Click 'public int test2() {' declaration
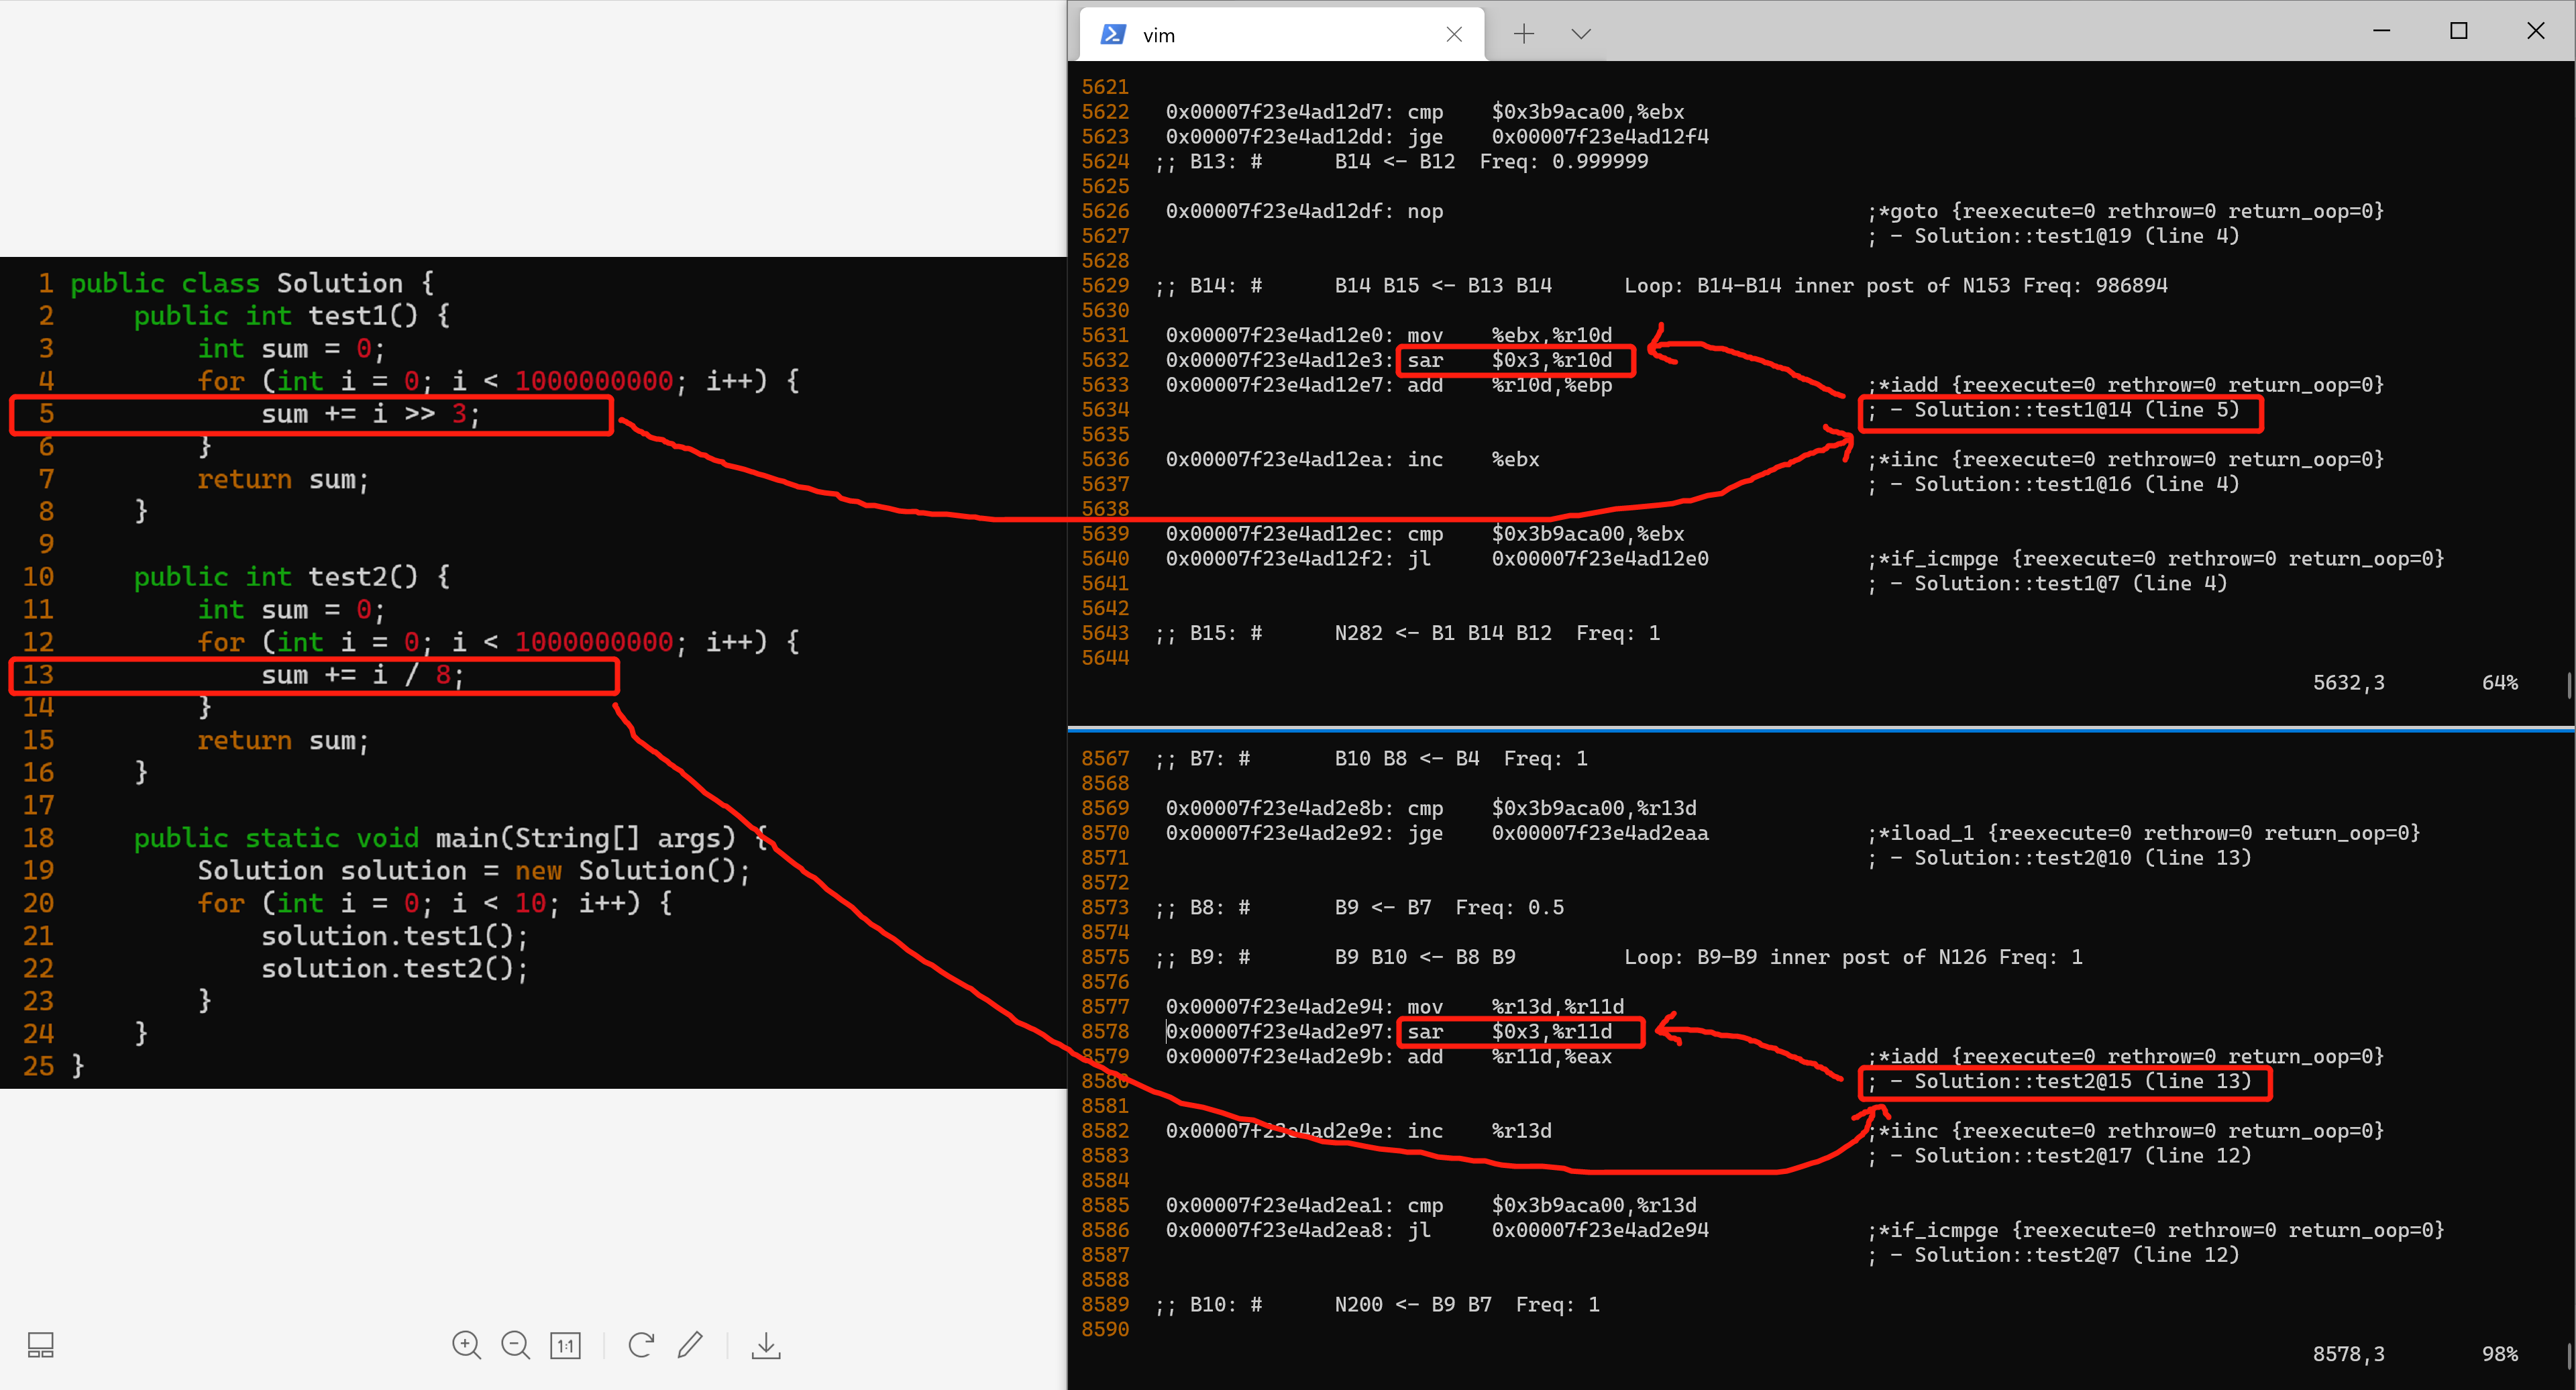The image size is (2576, 1390). coord(292,577)
